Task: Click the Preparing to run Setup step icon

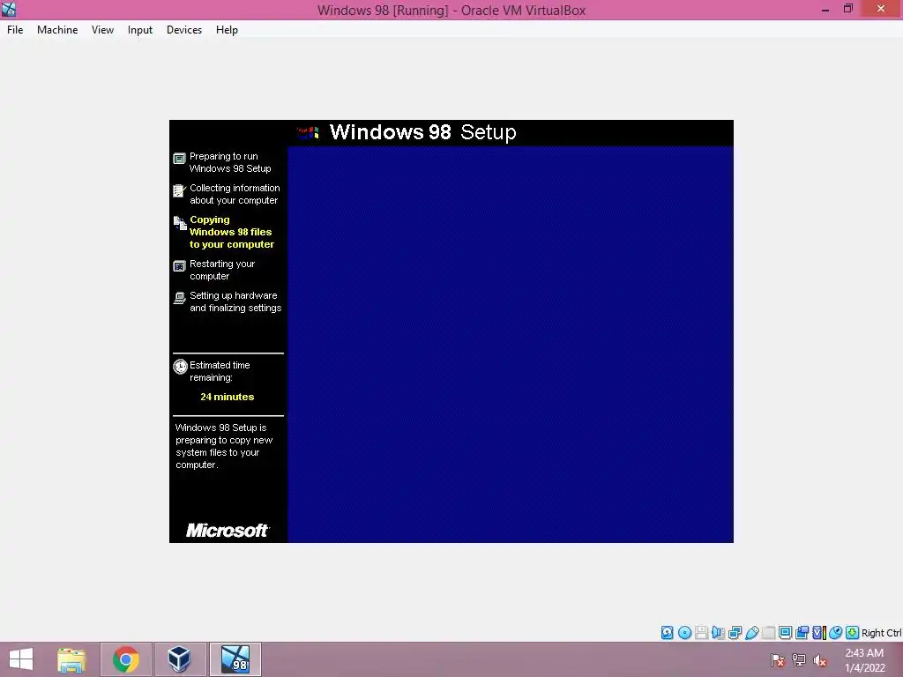Action: tap(179, 159)
